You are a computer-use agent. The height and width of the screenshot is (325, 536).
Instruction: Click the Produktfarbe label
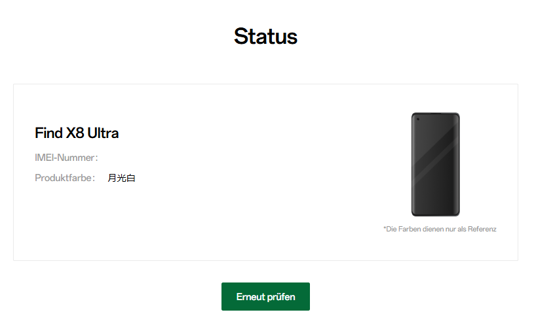[65, 178]
